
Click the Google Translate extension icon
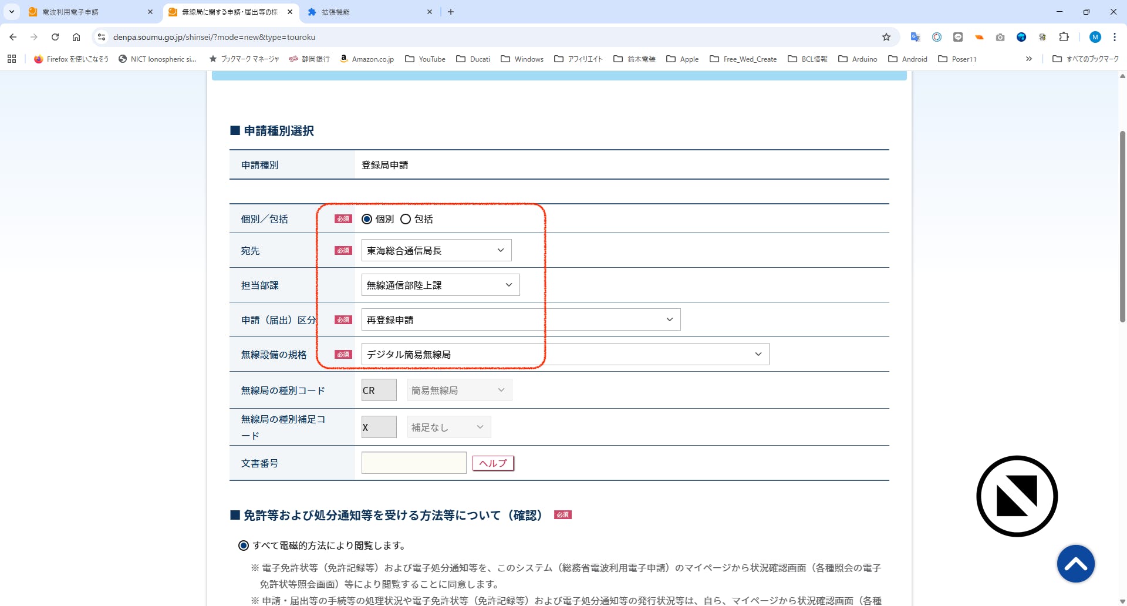[x=915, y=37]
